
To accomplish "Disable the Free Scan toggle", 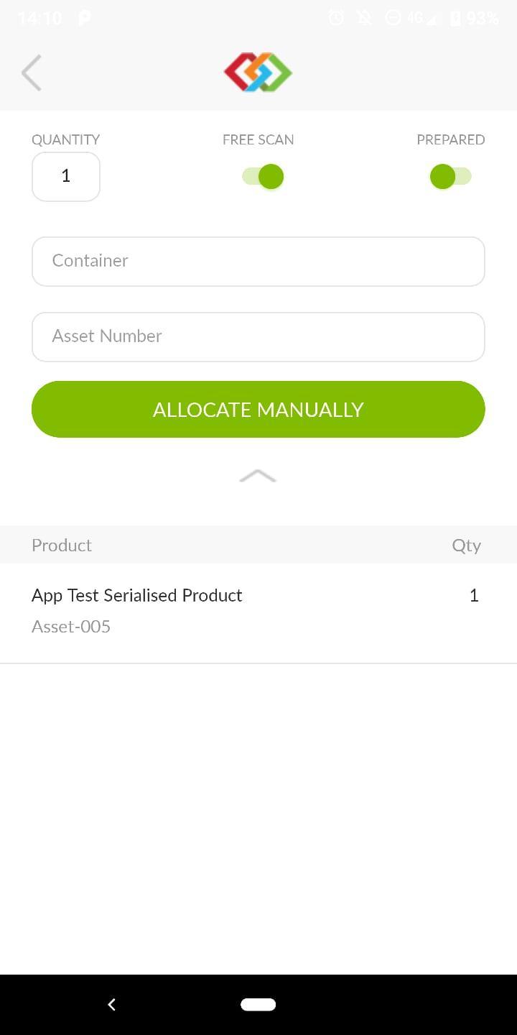I will tap(263, 176).
